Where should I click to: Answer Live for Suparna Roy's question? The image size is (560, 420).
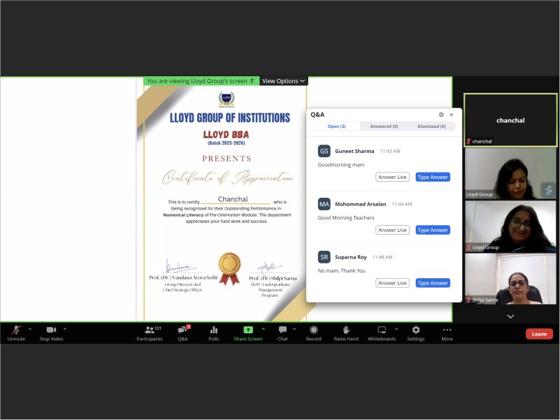pos(392,283)
